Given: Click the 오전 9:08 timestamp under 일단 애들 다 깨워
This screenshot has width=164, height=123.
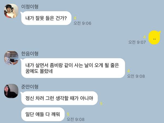Looking at the screenshot, I should point(76,119).
